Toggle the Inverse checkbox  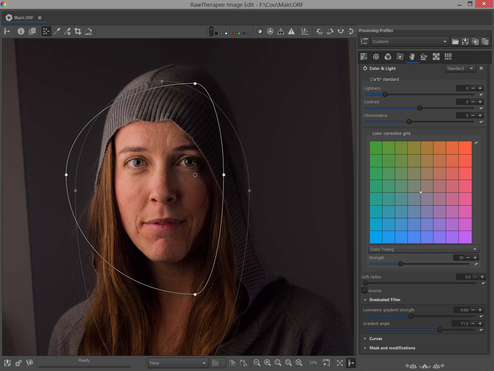click(365, 291)
